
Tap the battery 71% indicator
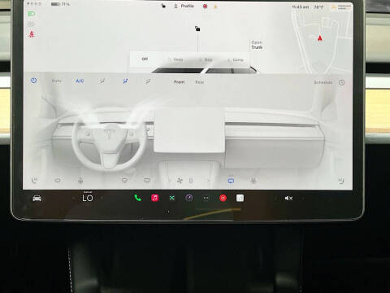(x=61, y=4)
